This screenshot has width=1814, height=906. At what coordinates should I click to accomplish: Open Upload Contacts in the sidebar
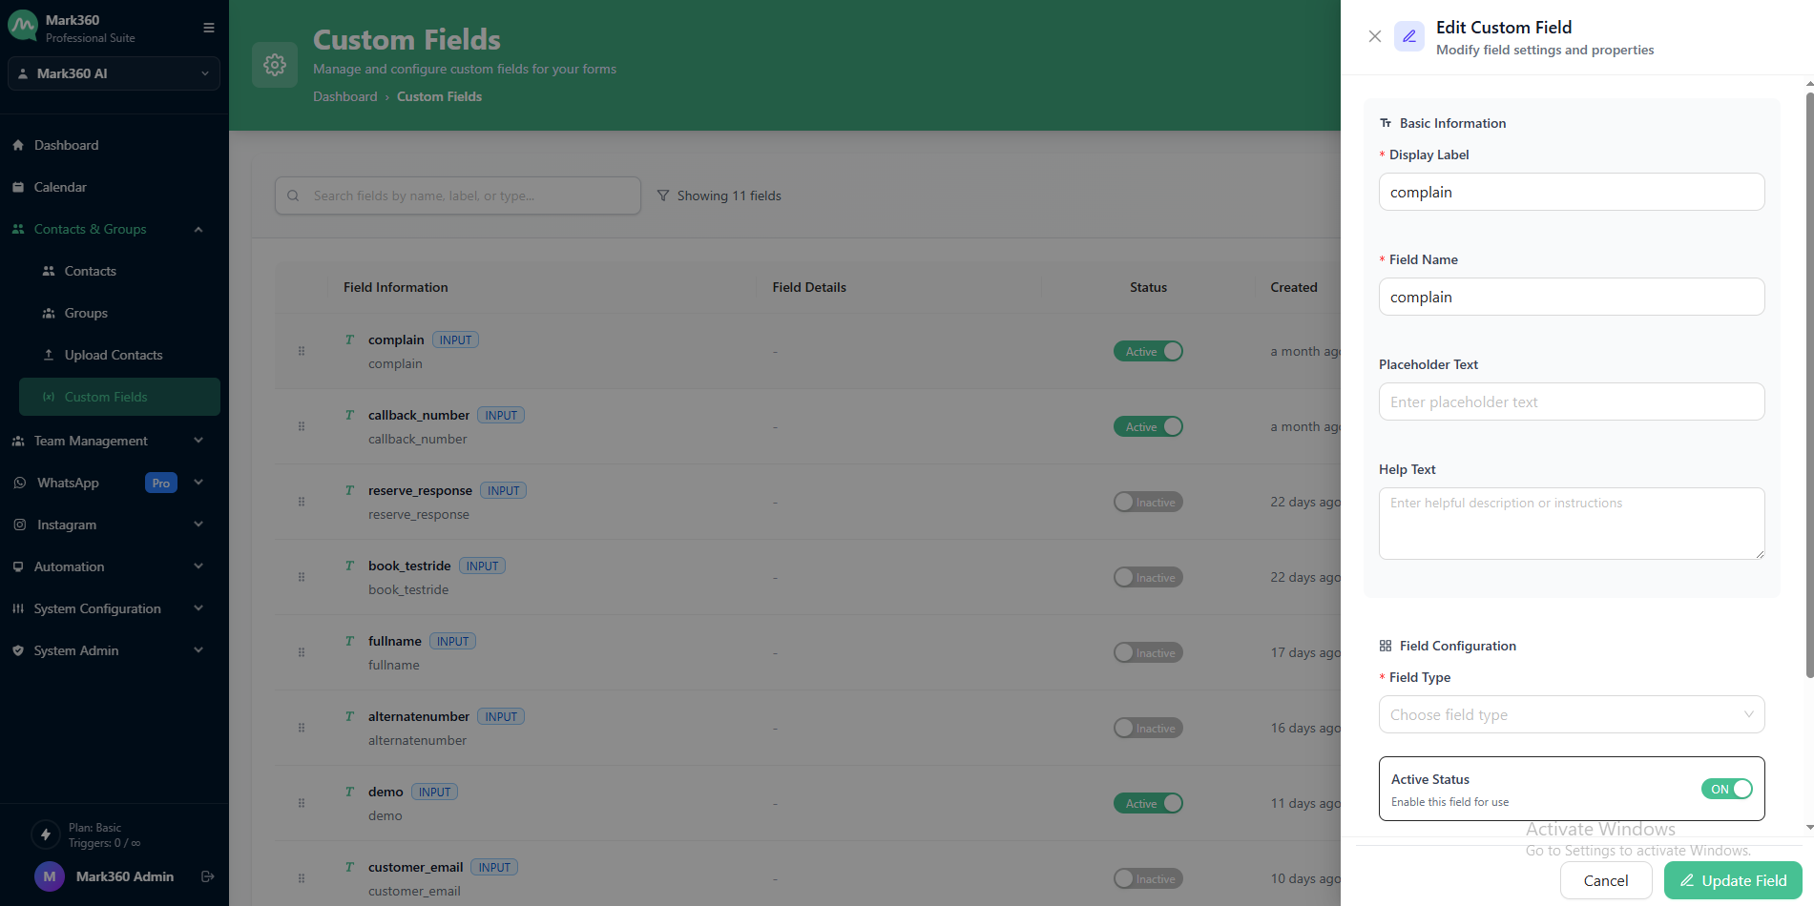[x=114, y=355]
